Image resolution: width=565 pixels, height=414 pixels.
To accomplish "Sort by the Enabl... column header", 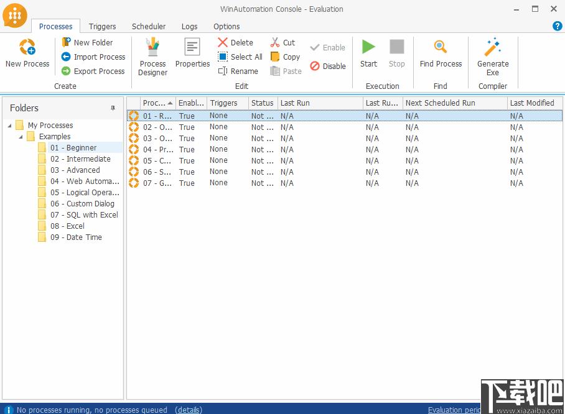I will pyautogui.click(x=191, y=103).
